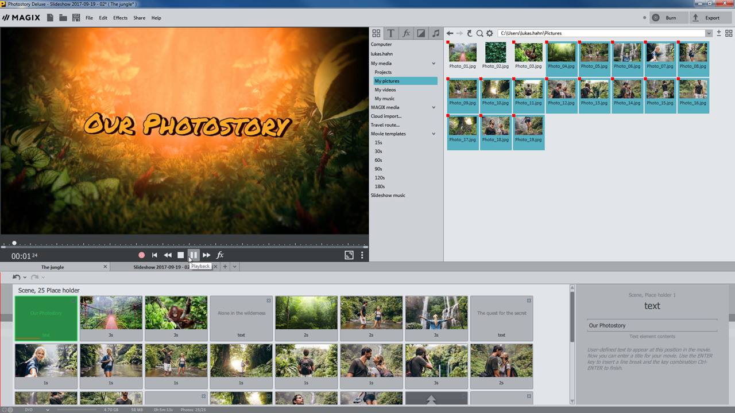The height and width of the screenshot is (413, 735).
Task: Open file browser options gear icon
Action: tap(490, 33)
